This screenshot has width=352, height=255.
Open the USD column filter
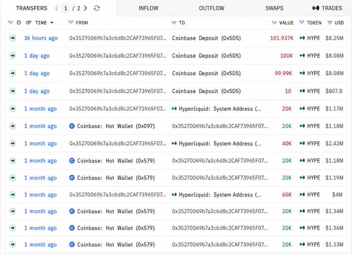point(330,22)
